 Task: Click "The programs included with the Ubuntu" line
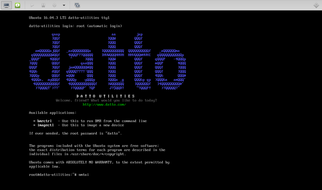(x=94, y=146)
